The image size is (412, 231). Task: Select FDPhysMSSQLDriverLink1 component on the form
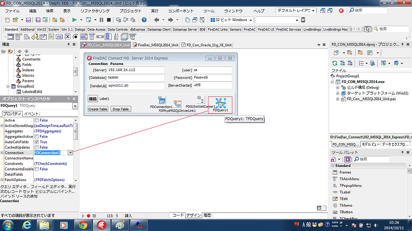tap(177, 104)
